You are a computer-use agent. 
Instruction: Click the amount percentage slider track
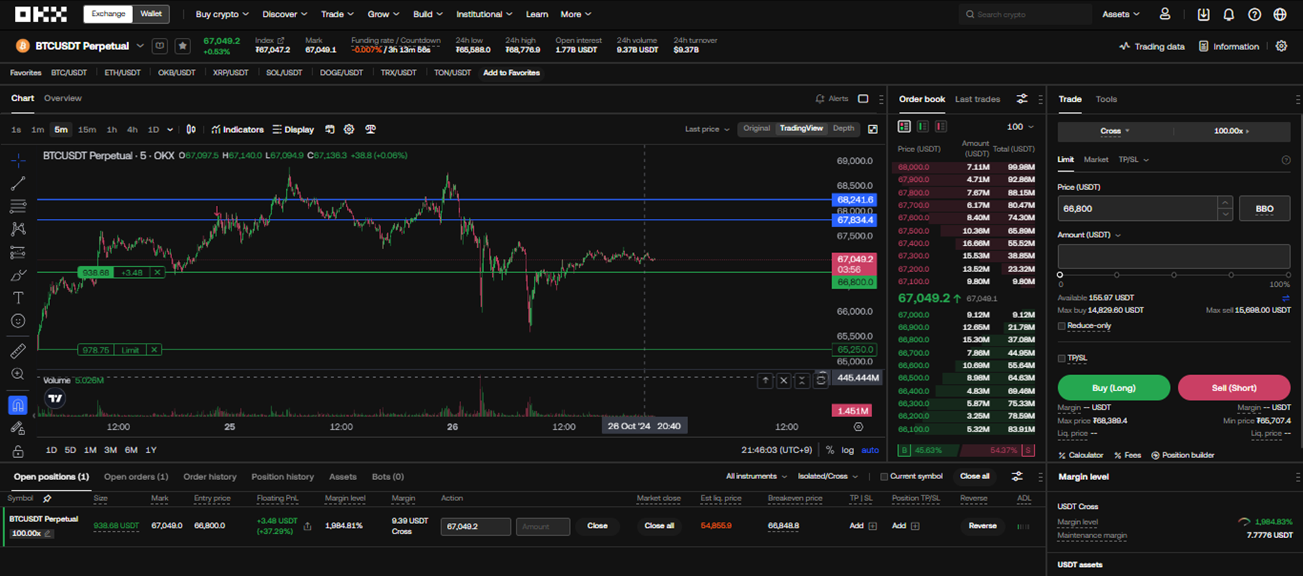(x=1174, y=275)
